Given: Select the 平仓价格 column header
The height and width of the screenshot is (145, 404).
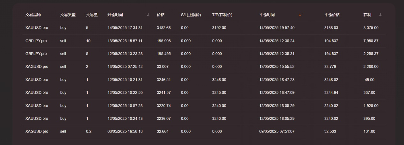Looking at the screenshot, I should (332, 15).
